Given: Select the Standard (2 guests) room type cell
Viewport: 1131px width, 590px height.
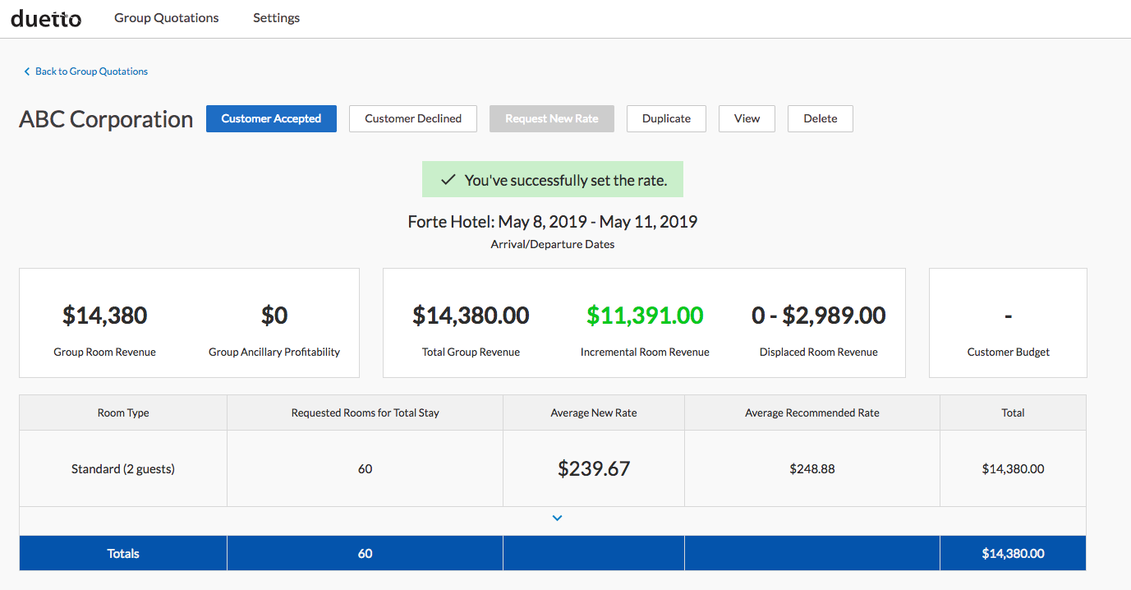Looking at the screenshot, I should tap(123, 469).
